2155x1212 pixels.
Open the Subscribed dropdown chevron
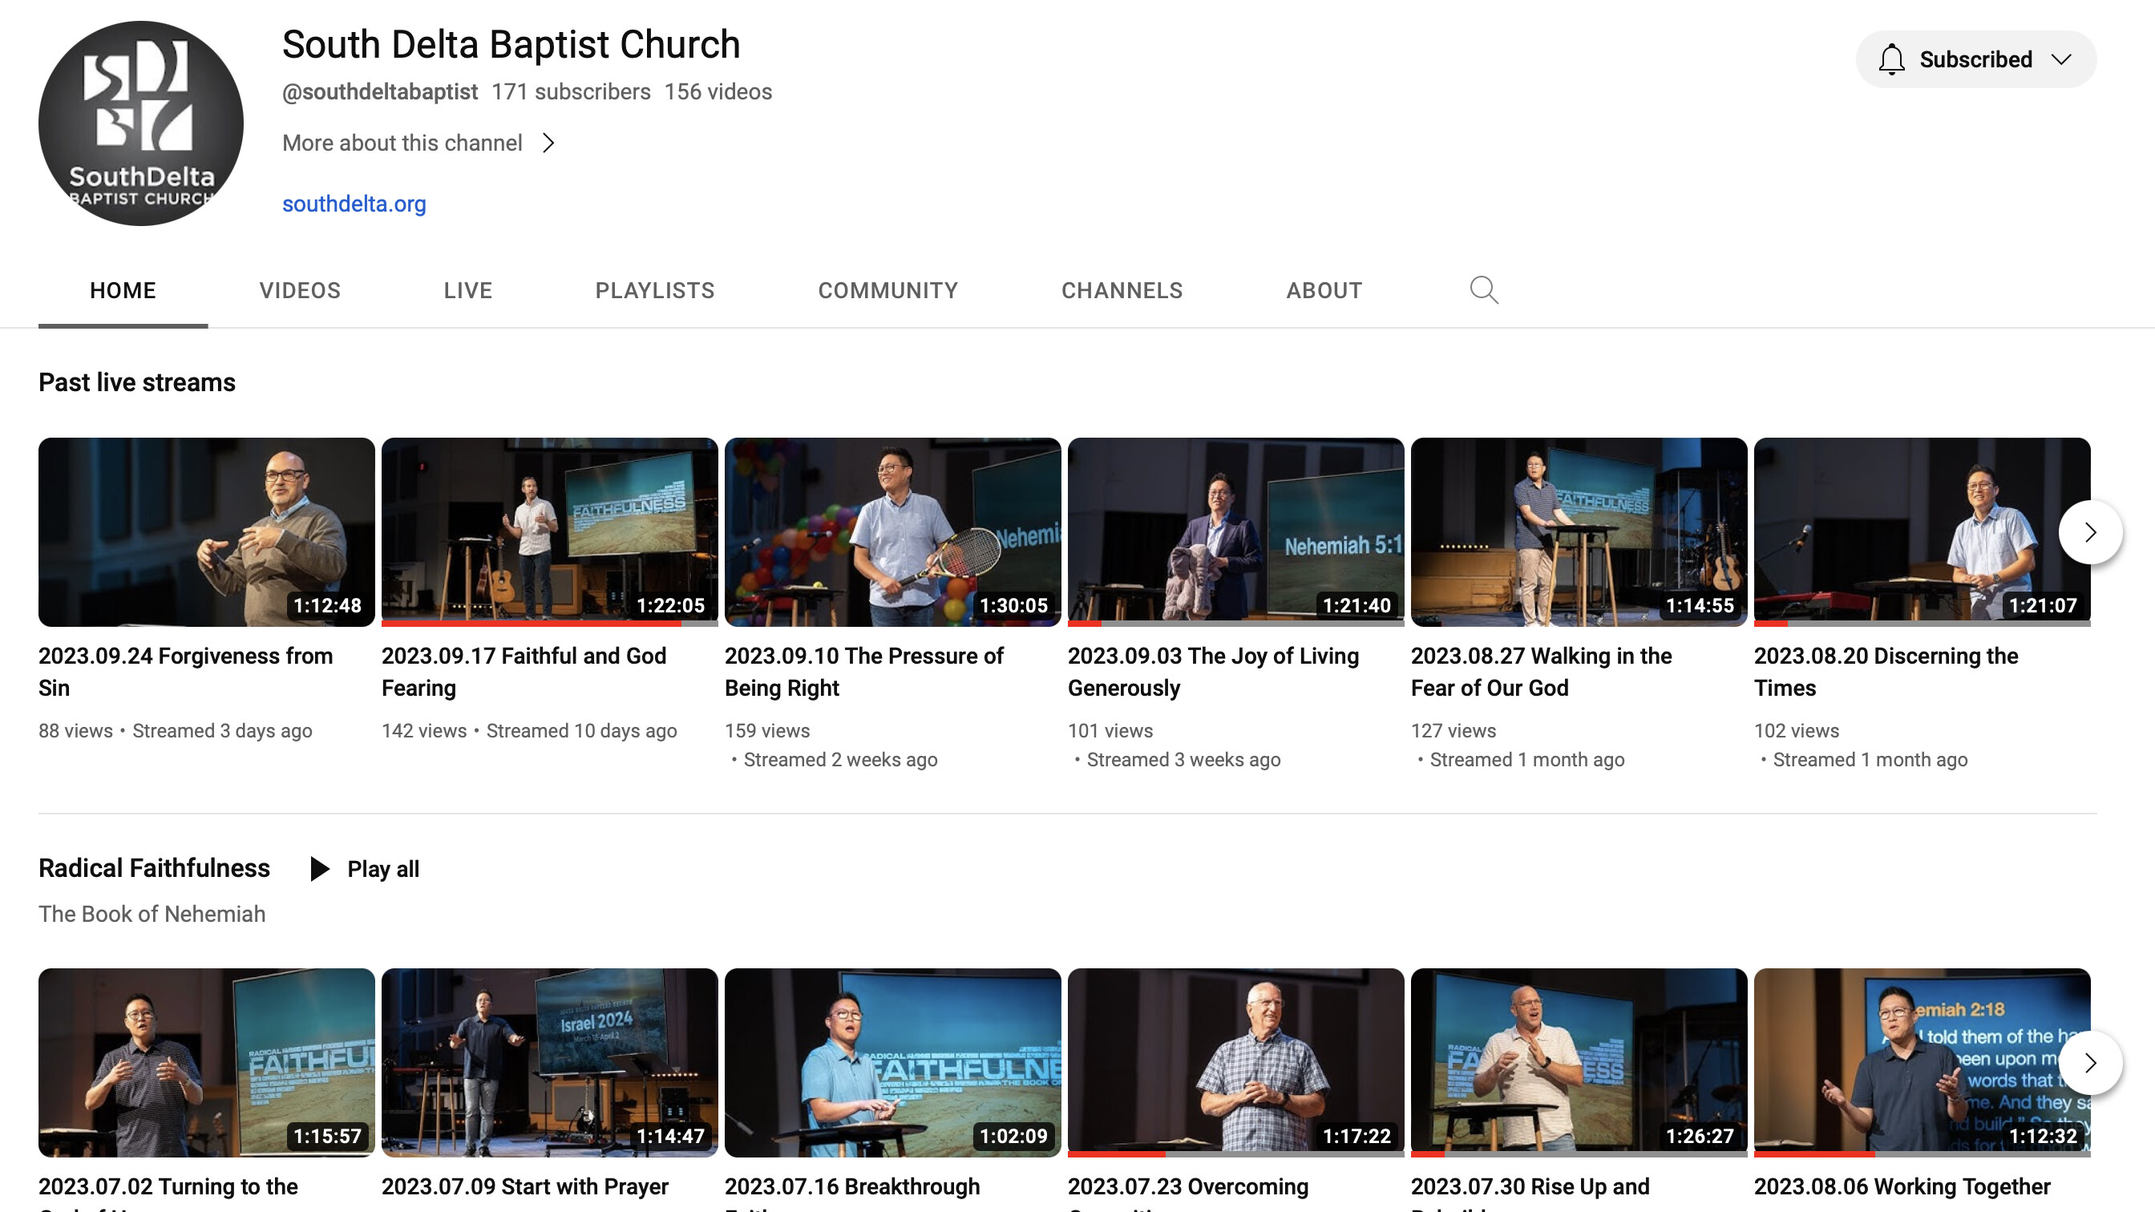pos(2061,59)
